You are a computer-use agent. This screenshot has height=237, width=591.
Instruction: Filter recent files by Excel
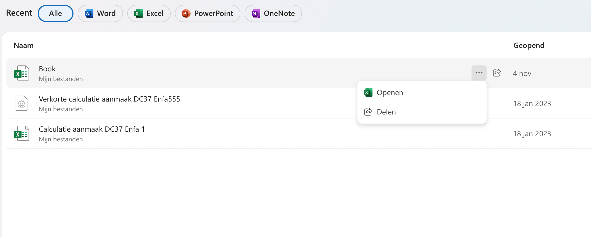[149, 13]
